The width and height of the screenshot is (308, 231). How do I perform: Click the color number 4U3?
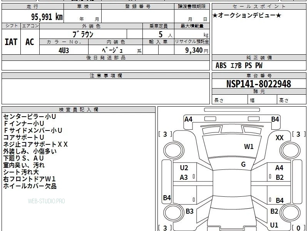(x=64, y=50)
